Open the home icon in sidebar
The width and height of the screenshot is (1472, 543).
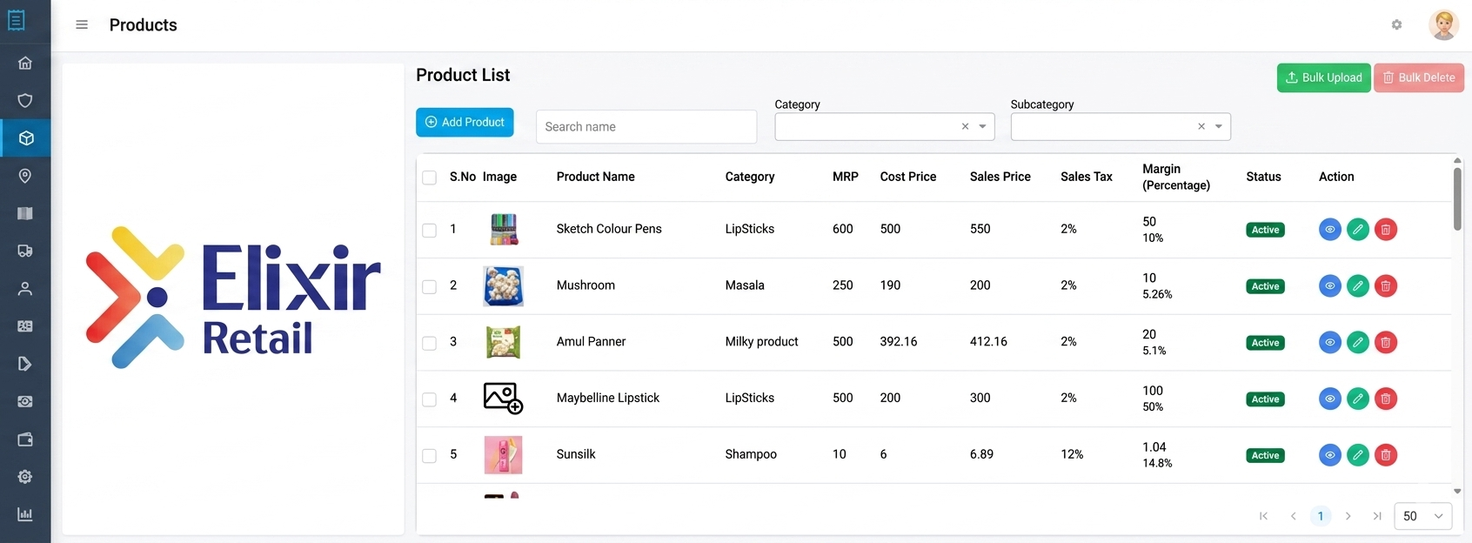25,63
